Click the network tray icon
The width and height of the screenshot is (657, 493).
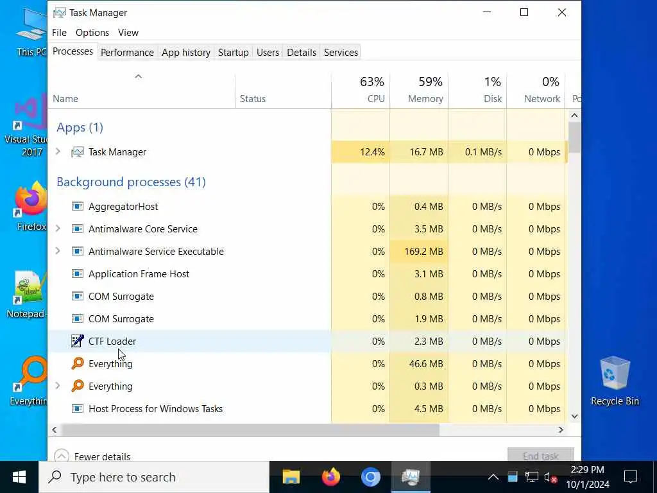pyautogui.click(x=532, y=477)
